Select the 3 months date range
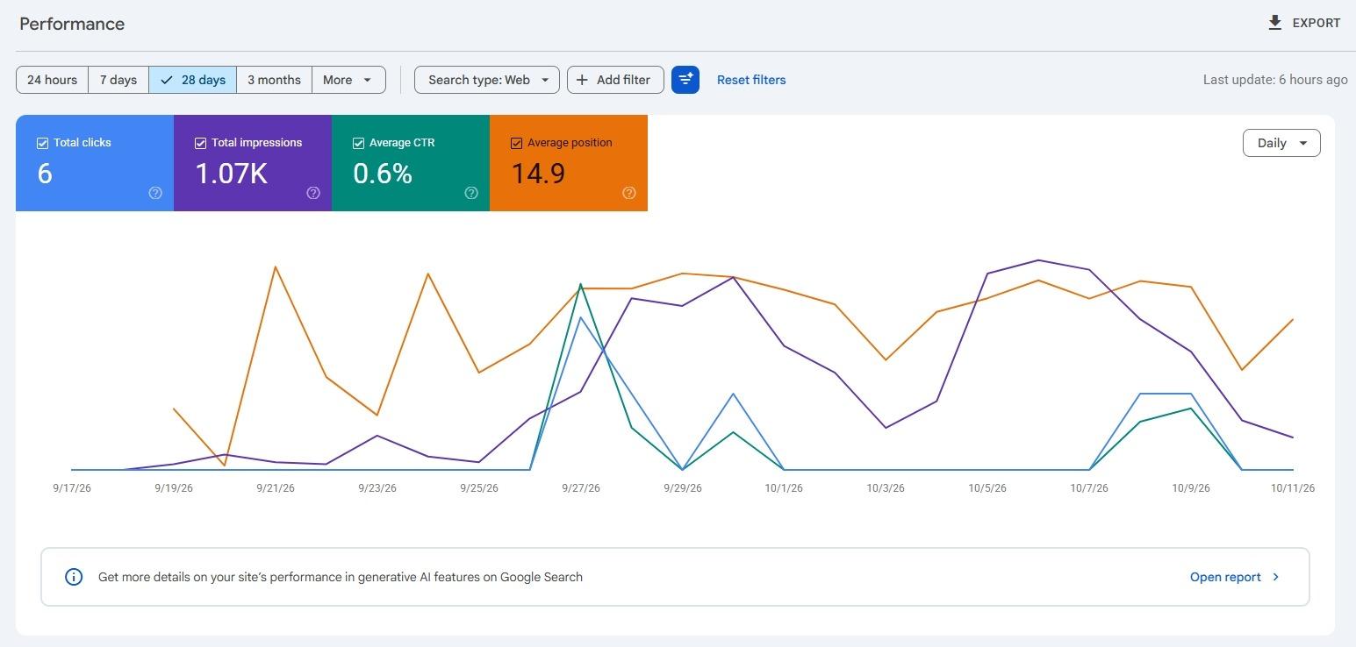 pos(274,80)
